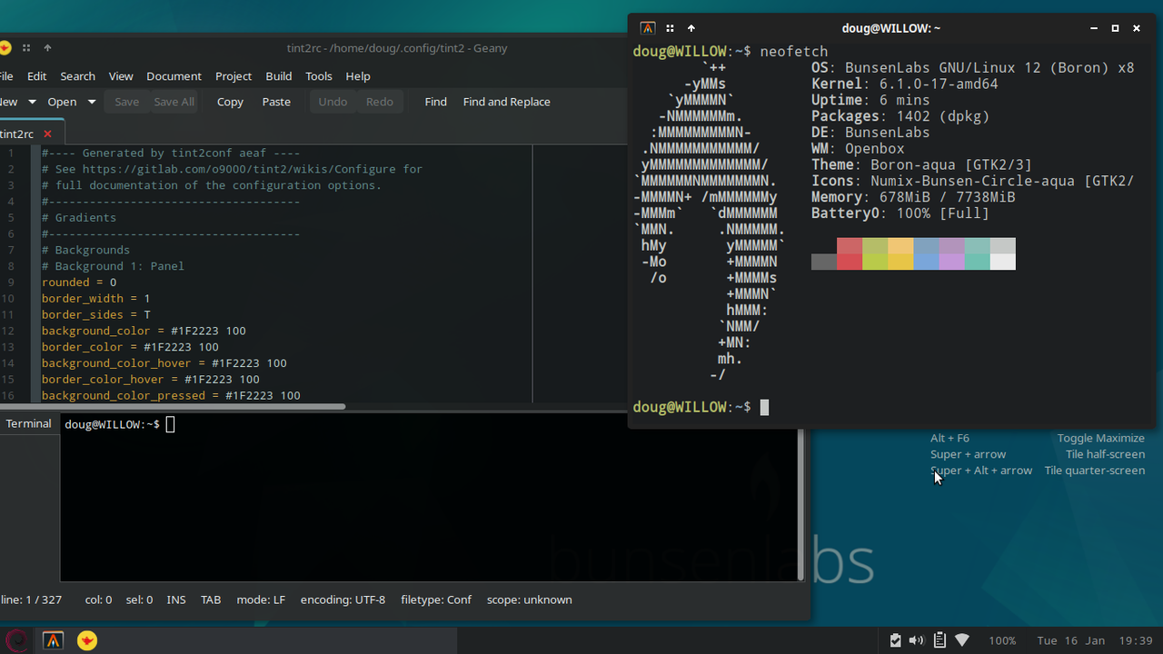This screenshot has height=654, width=1163.
Task: Toggle INS insert mode in the status bar
Action: pyautogui.click(x=175, y=599)
